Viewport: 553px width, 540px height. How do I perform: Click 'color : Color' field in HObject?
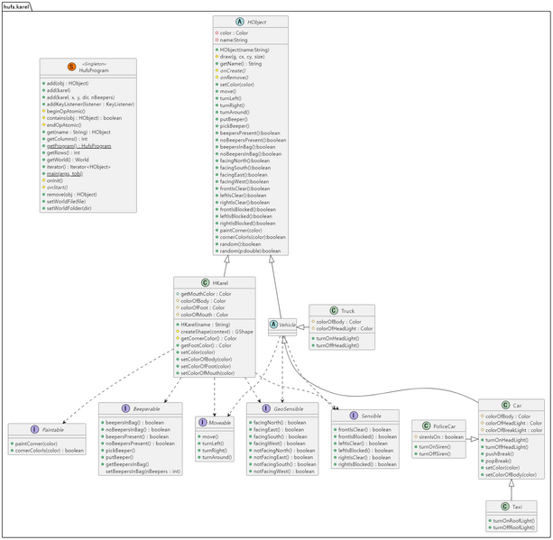click(234, 32)
